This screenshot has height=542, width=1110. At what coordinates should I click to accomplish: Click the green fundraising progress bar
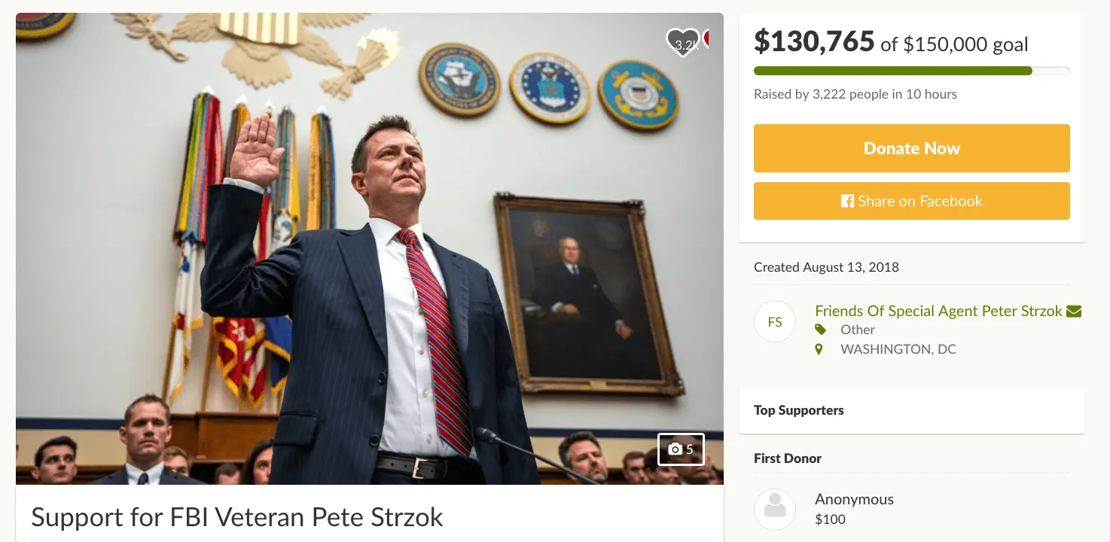[892, 71]
